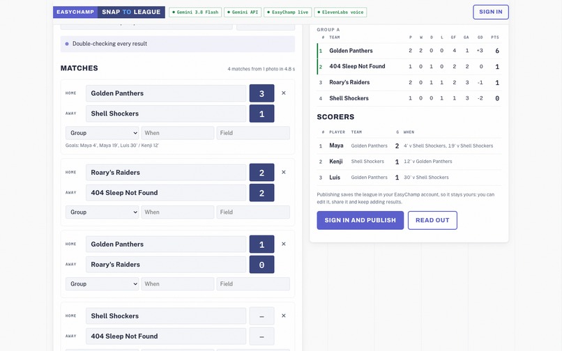Click Field input of Golden Panthers vs Shell Shockers
The width and height of the screenshot is (562, 351).
point(253,133)
